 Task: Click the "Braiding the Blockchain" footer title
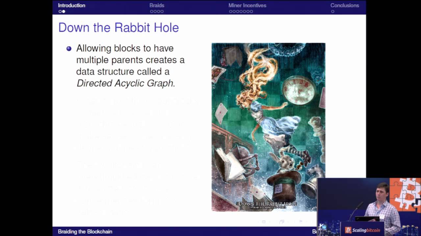click(x=85, y=231)
